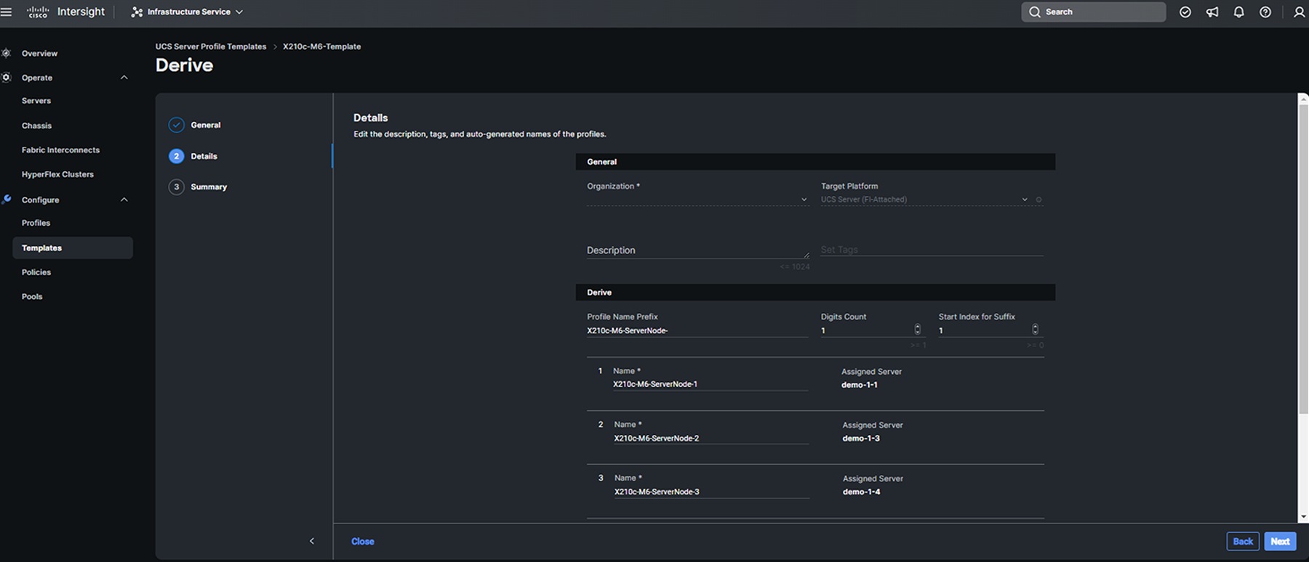Collapse the wizard steps side panel
Viewport: 1309px width, 562px height.
[312, 541]
